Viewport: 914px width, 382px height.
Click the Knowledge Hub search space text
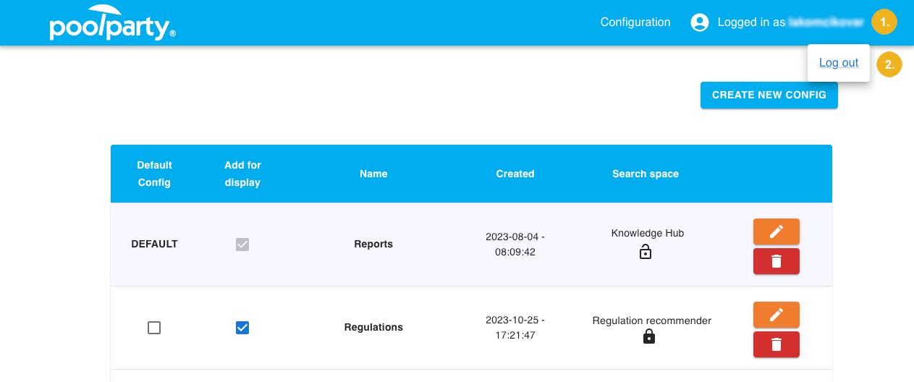[648, 233]
